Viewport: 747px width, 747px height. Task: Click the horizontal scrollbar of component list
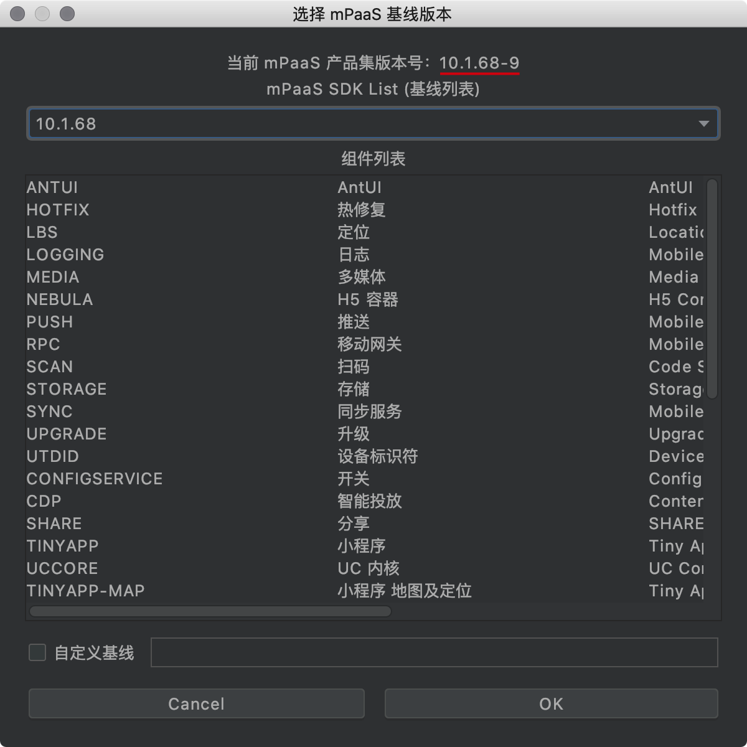pos(210,611)
